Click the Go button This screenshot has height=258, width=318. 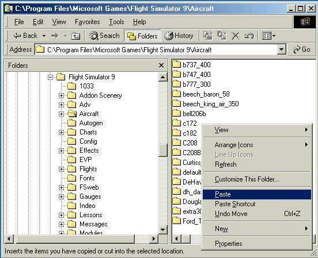(302, 49)
